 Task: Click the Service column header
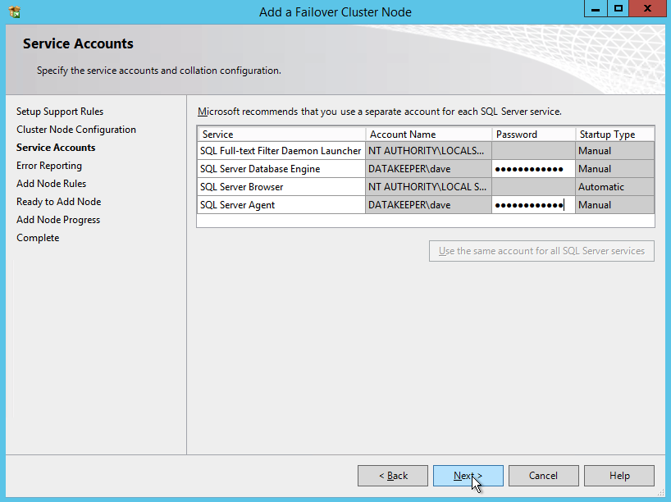coord(281,135)
